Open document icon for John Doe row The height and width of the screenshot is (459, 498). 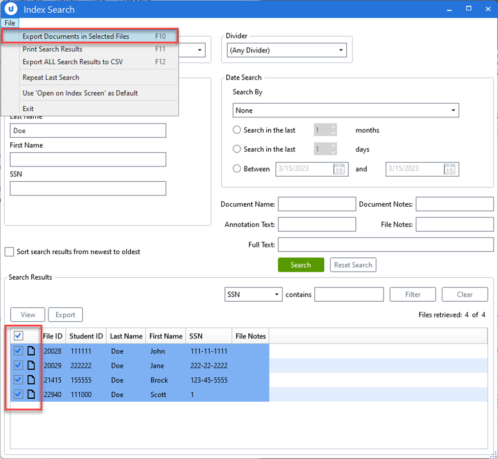point(31,351)
